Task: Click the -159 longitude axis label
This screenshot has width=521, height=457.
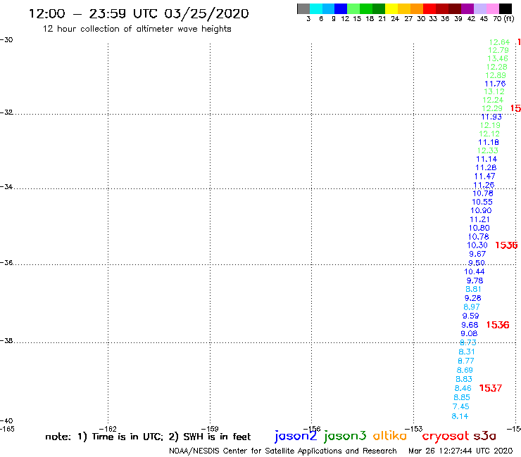Action: click(x=210, y=429)
